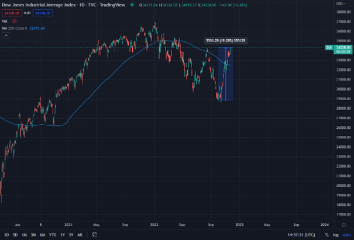Screen dimensions: 354x240
Task: Select the YTD time range
Action: 53,235
